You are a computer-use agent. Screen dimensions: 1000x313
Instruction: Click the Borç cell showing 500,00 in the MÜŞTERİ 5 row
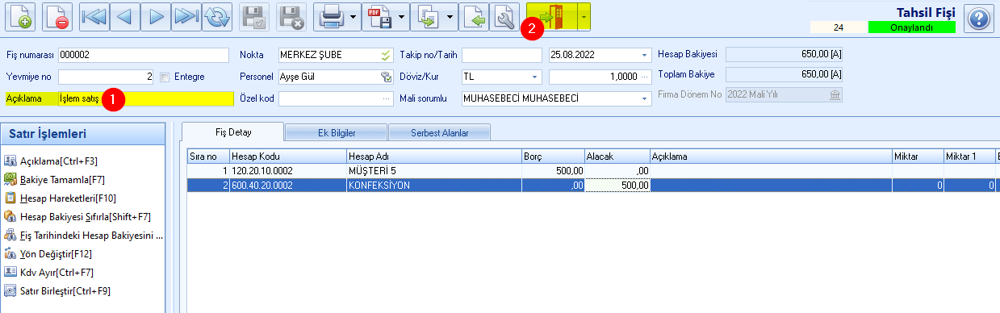(553, 171)
